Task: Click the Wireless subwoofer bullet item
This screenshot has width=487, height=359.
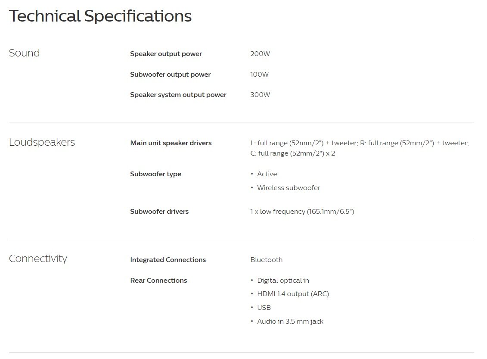Action: [288, 188]
